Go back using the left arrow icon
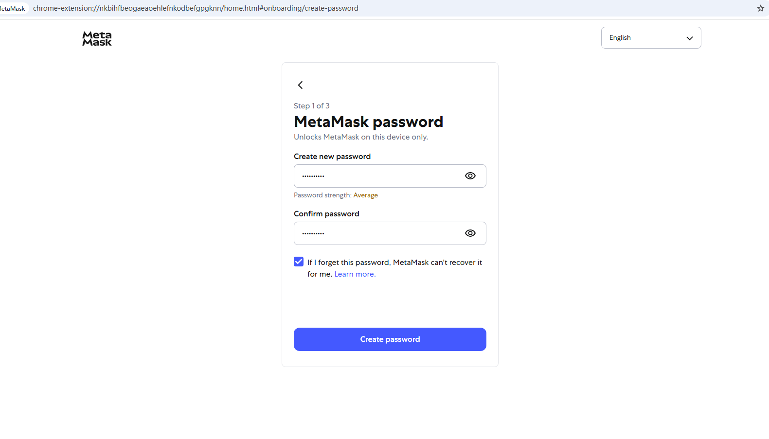Image resolution: width=769 pixels, height=439 pixels. [300, 85]
